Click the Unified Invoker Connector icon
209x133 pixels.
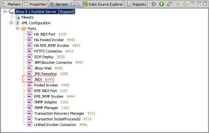(x=30, y=125)
